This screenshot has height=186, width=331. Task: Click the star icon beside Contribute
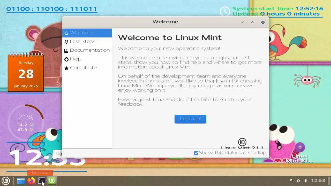66,68
